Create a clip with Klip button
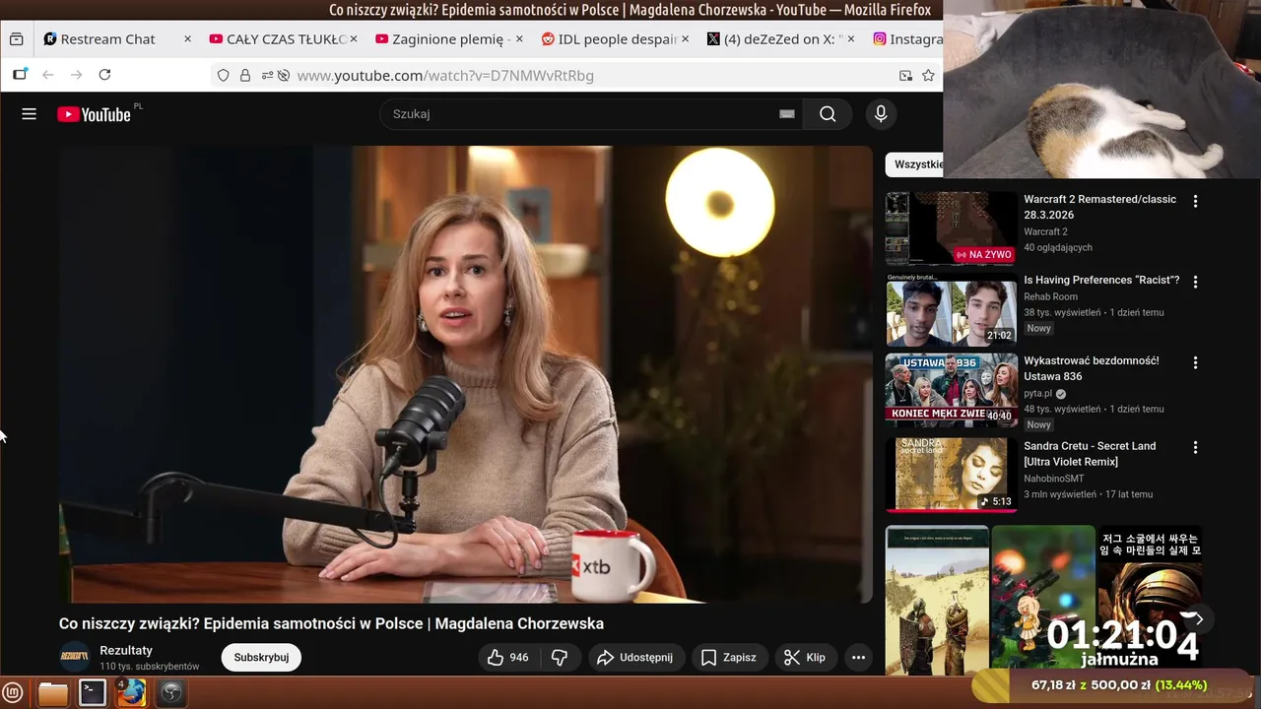Viewport: 1261px width, 709px height. pos(805,658)
